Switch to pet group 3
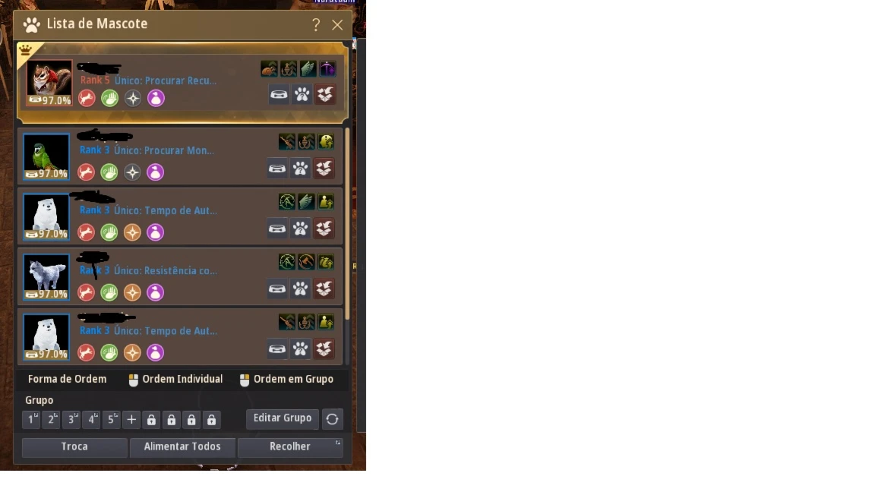 click(71, 419)
